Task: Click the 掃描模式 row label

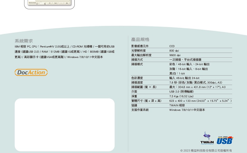Action: [137, 64]
